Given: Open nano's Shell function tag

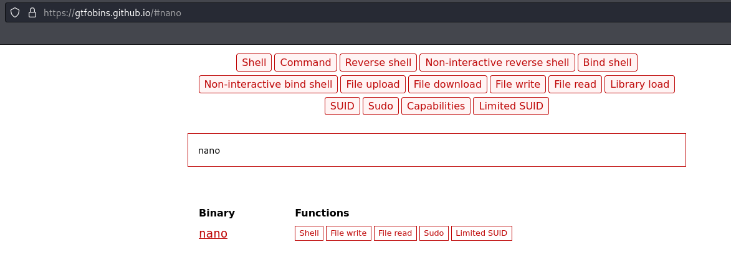Looking at the screenshot, I should click(308, 233).
